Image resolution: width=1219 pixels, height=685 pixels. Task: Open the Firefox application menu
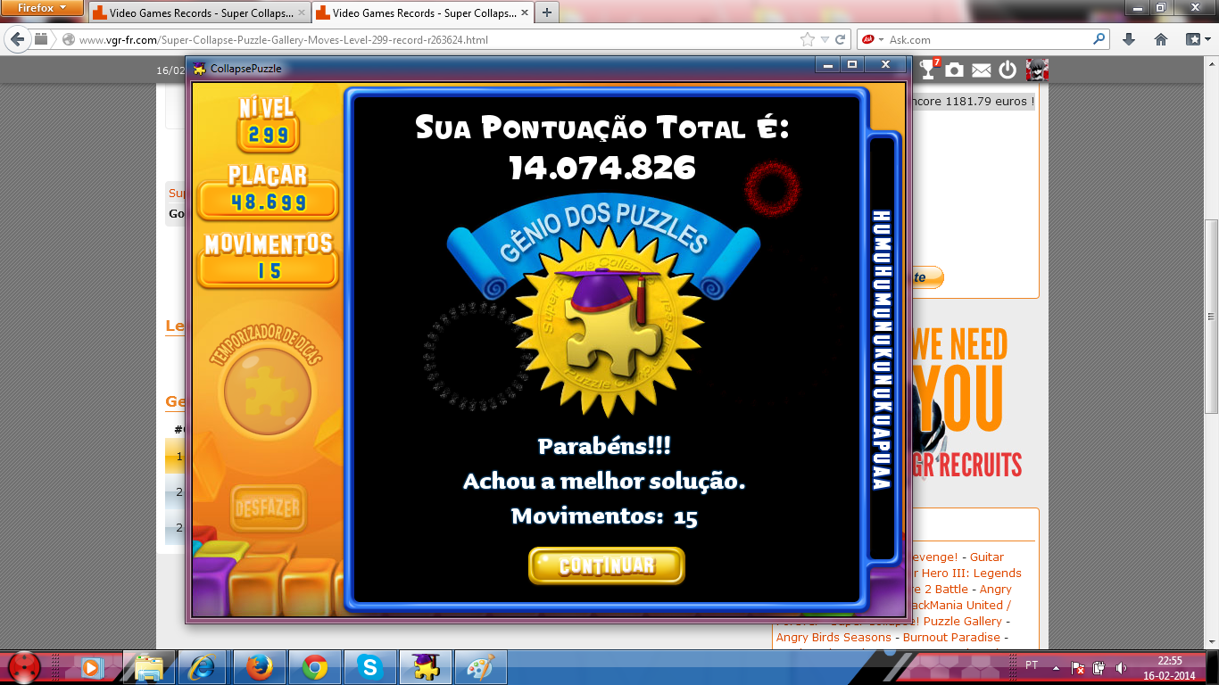click(x=42, y=9)
